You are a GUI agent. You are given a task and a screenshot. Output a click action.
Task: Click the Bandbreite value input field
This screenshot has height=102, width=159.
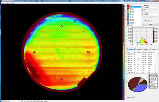click(x=150, y=15)
